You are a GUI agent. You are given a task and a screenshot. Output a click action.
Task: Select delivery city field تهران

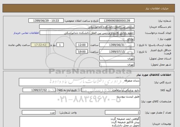pos(117,65)
